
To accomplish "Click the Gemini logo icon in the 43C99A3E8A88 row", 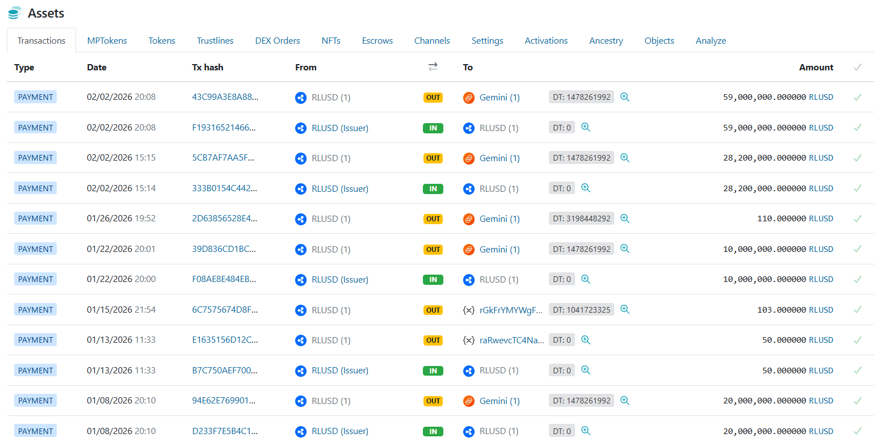I will coord(468,98).
